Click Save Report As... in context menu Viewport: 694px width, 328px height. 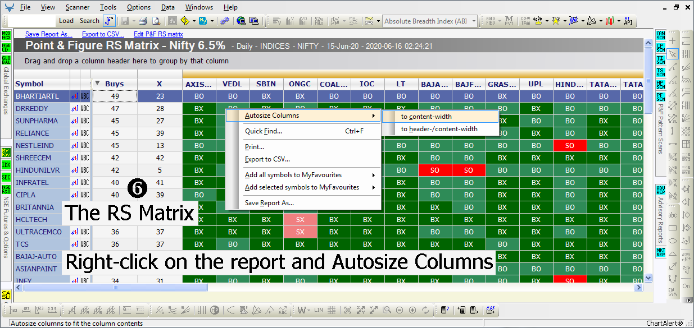pyautogui.click(x=303, y=203)
